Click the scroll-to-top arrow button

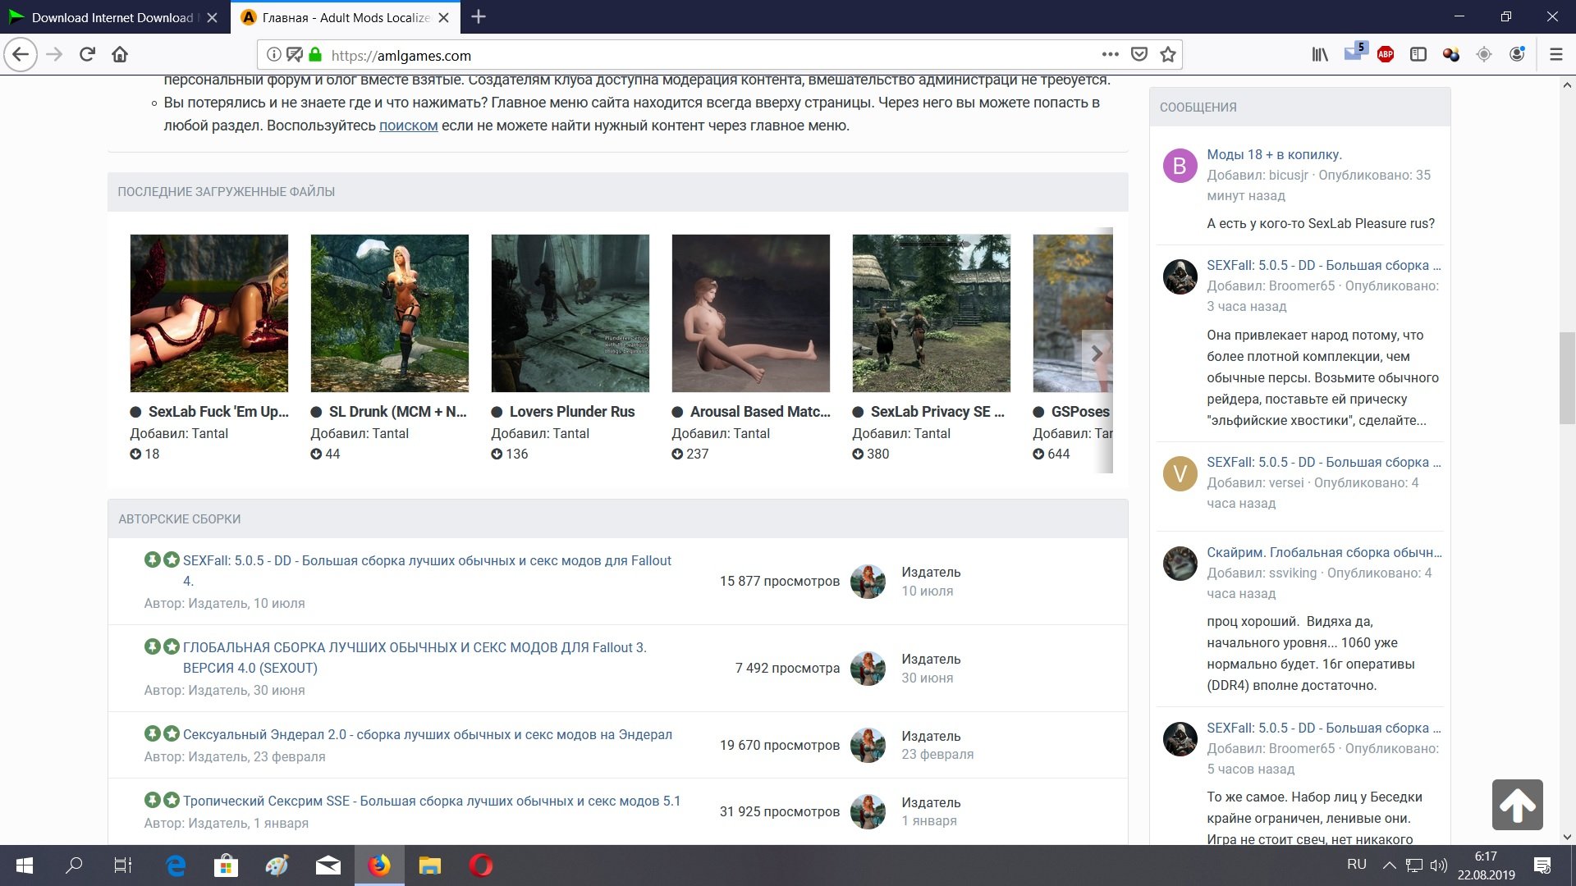point(1517,805)
